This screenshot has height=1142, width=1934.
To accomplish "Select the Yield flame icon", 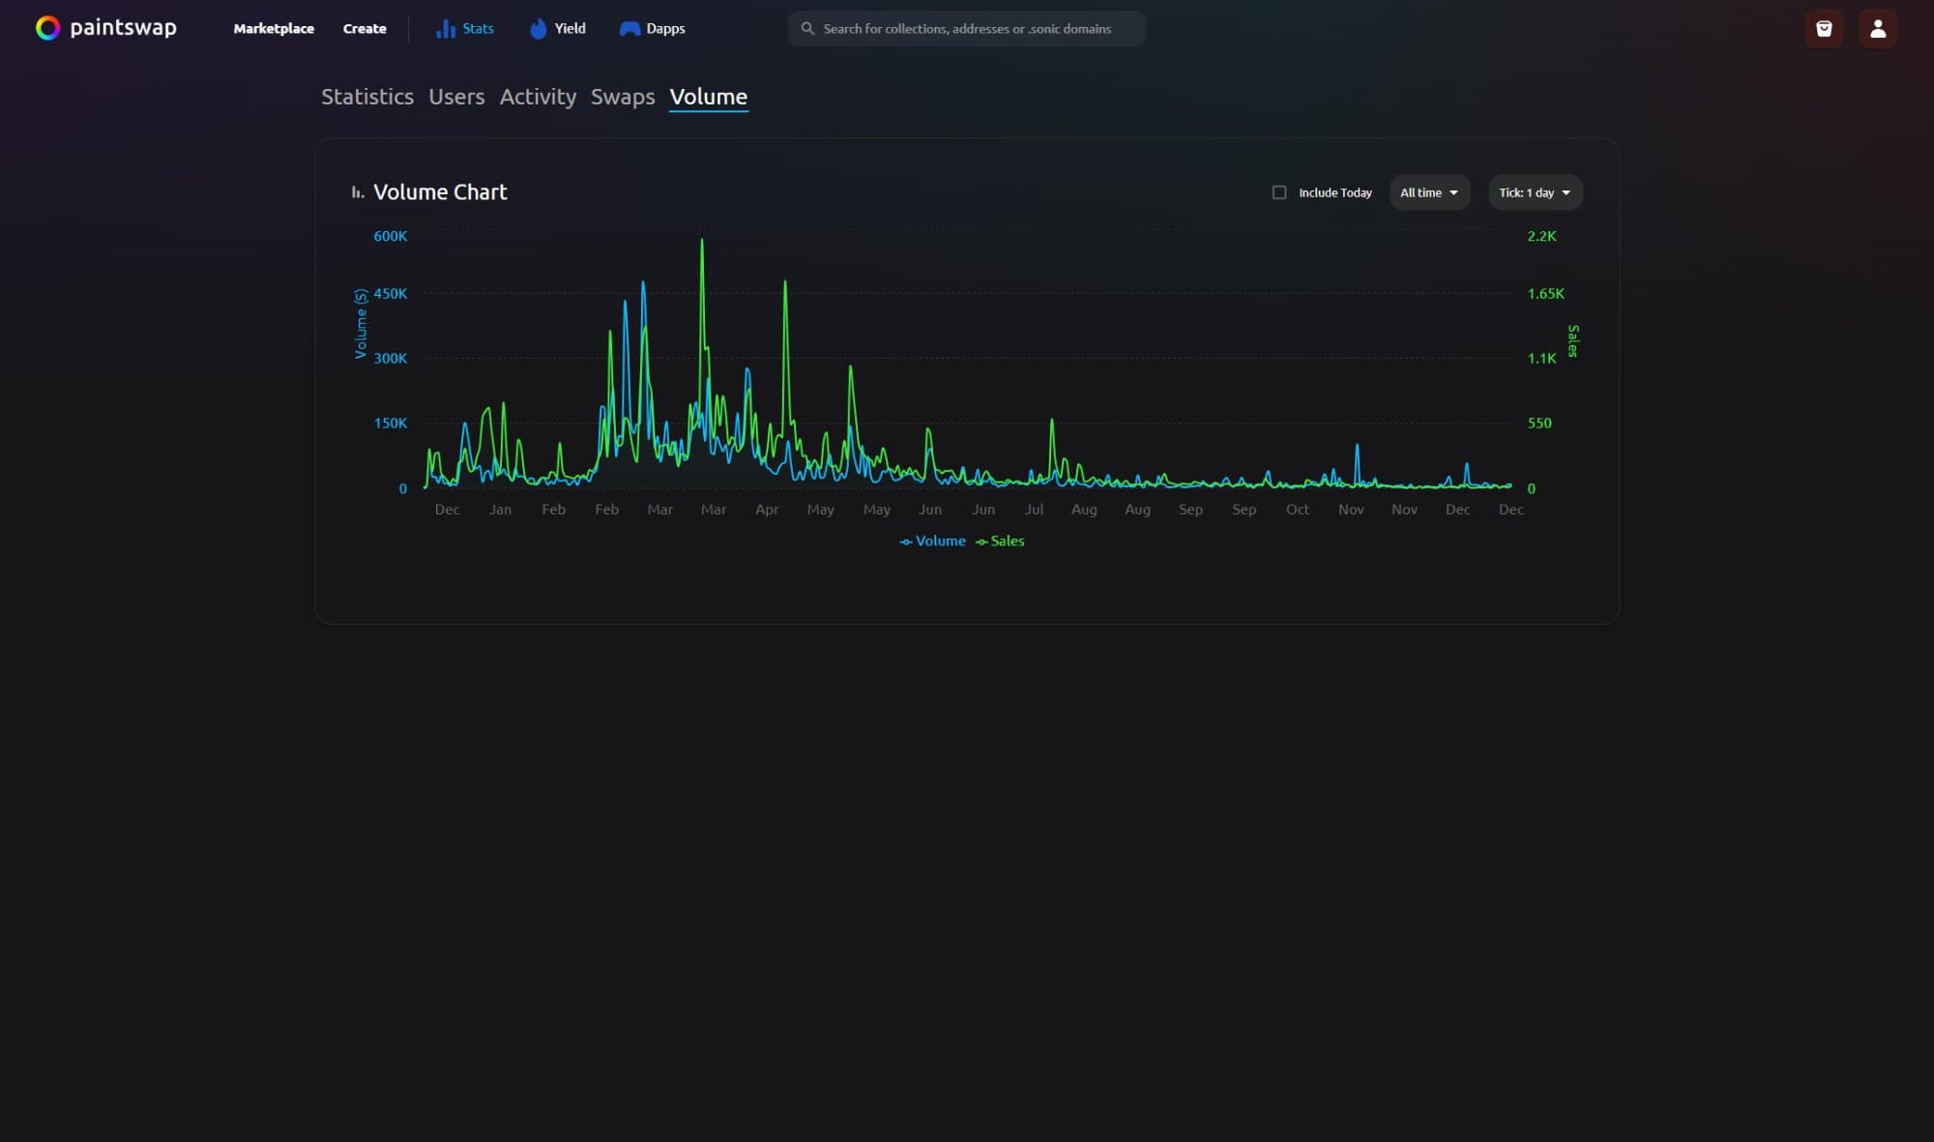I will (539, 28).
